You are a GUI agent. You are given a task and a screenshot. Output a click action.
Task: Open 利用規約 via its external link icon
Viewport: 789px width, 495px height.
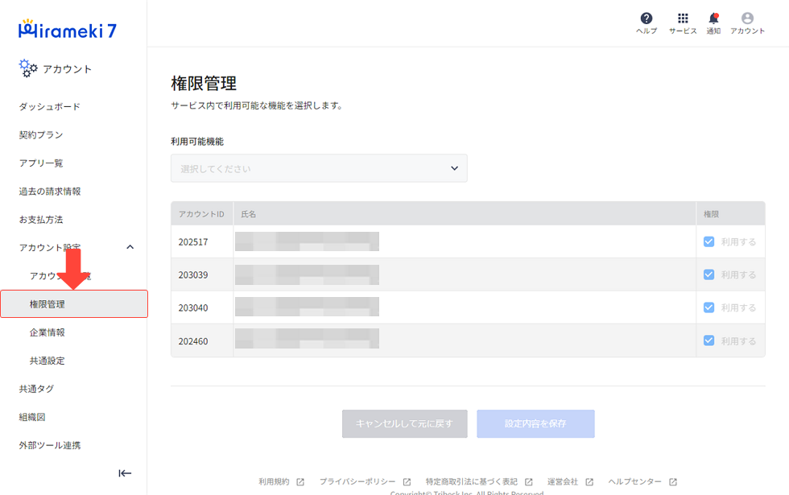point(299,481)
